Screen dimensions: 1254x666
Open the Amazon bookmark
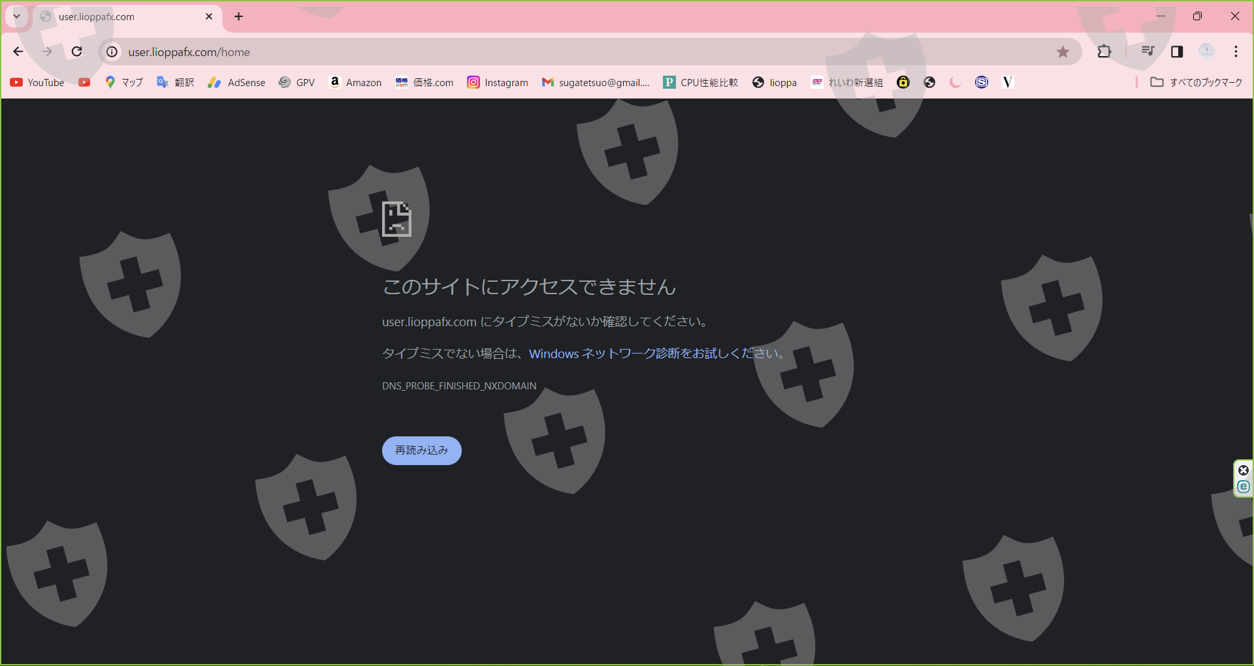355,82
